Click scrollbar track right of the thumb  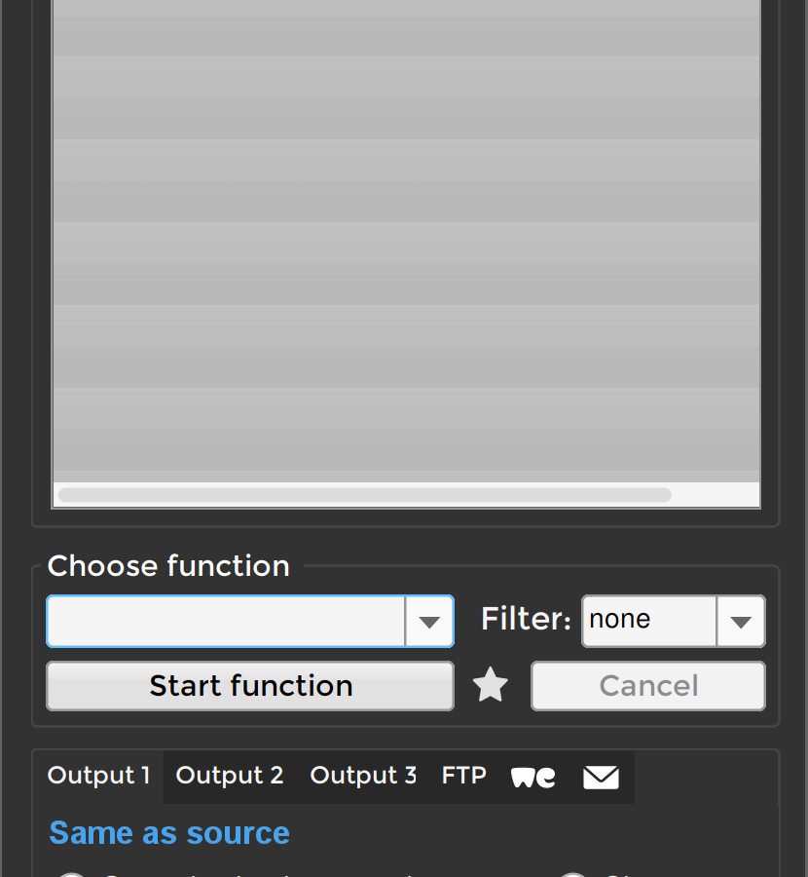pos(714,495)
